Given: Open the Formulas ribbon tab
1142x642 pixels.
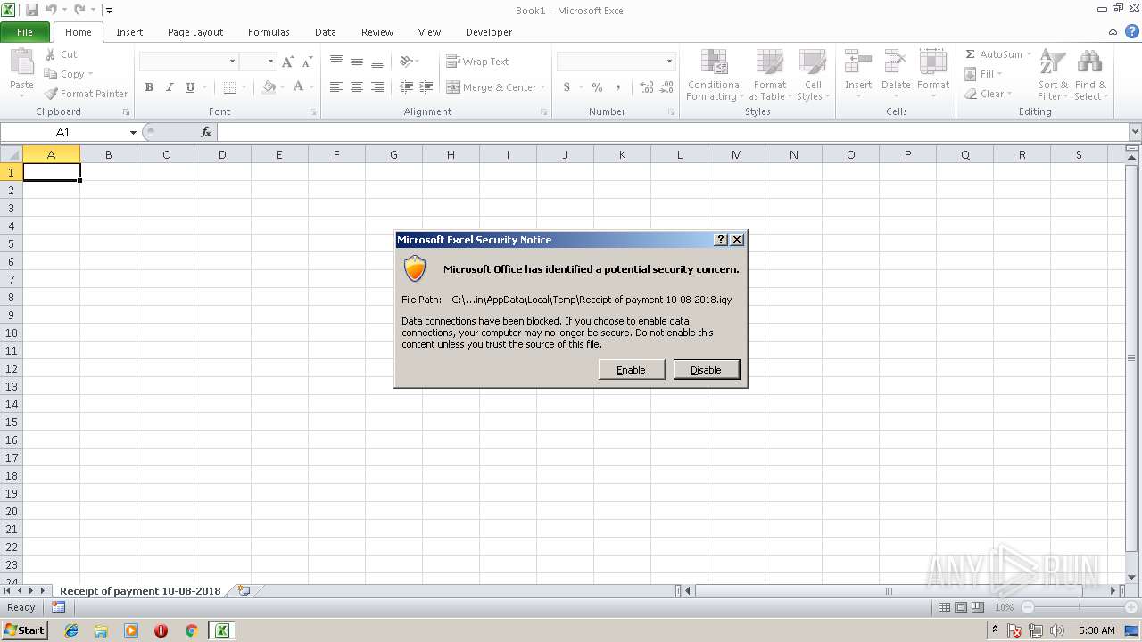Looking at the screenshot, I should click(x=269, y=32).
